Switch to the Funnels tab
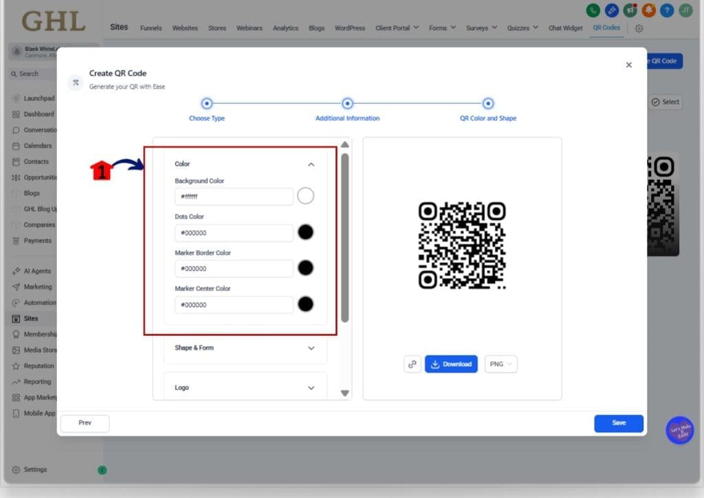This screenshot has height=498, width=704. click(x=151, y=27)
